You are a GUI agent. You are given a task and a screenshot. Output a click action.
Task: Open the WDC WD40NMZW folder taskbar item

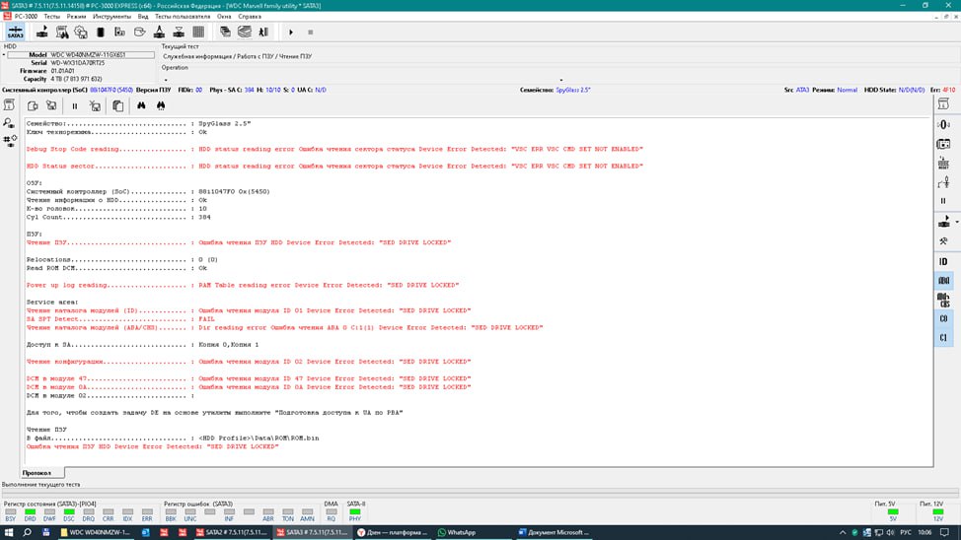tap(95, 533)
